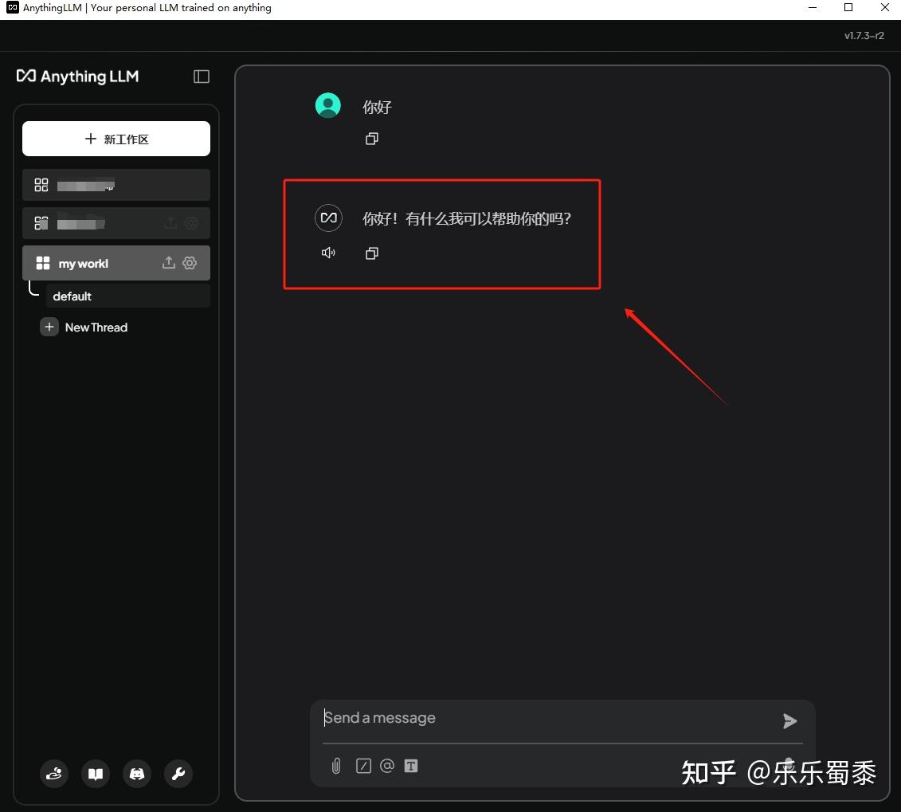
Task: Focus the Send a message input
Action: click(546, 718)
